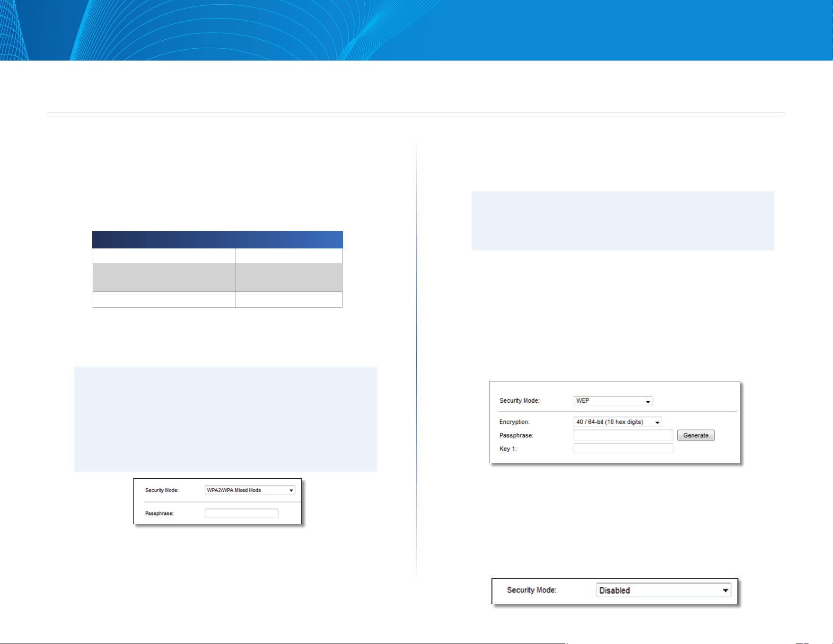
Task: Click the Security Mode label beside Disabled
Action: point(532,590)
